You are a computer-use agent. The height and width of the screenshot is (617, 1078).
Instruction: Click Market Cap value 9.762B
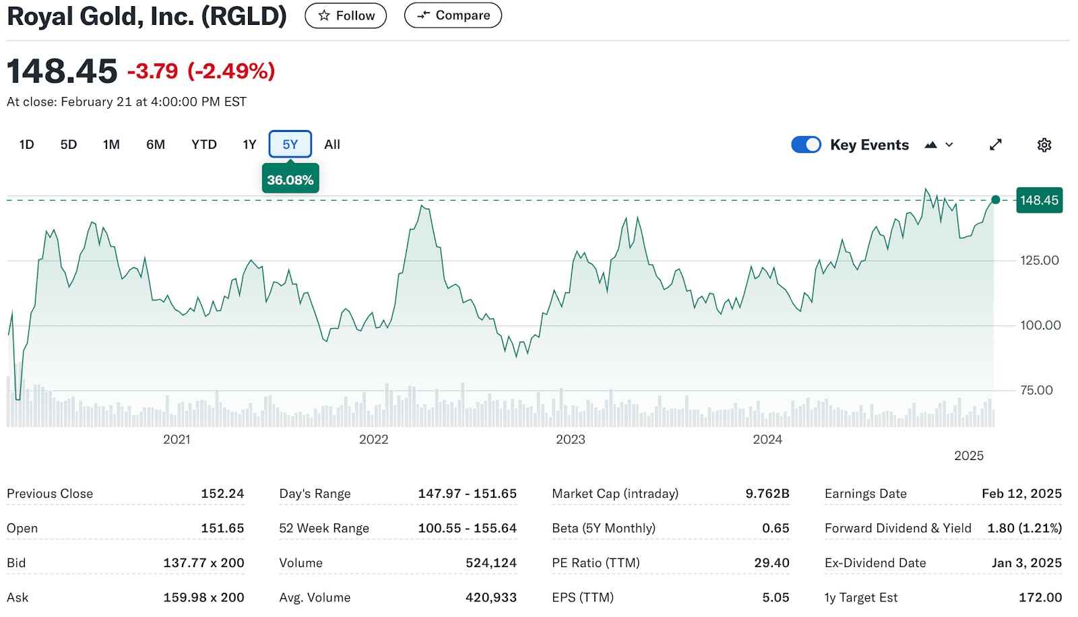click(767, 494)
